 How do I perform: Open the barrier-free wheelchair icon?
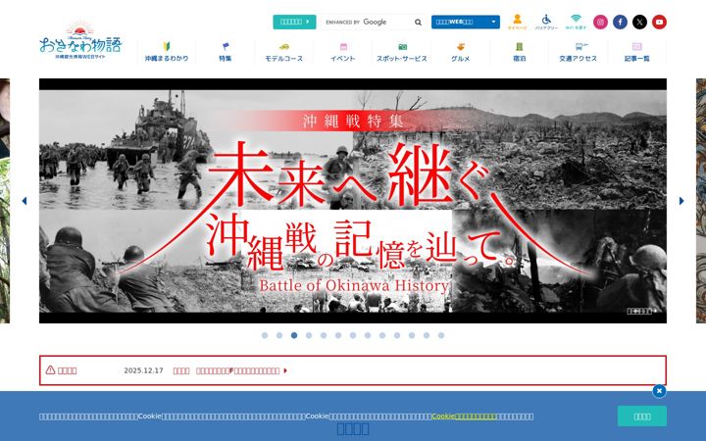tap(546, 22)
